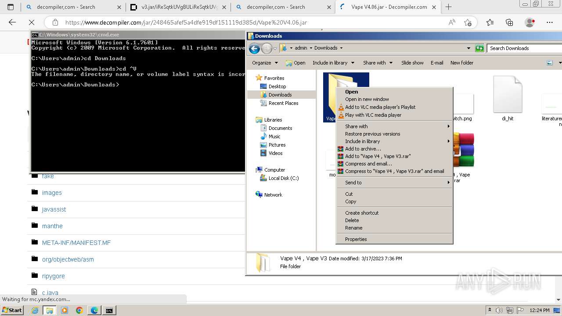This screenshot has width=562, height=316.
Task: Click the Edge address bar URL
Action: coord(186,22)
